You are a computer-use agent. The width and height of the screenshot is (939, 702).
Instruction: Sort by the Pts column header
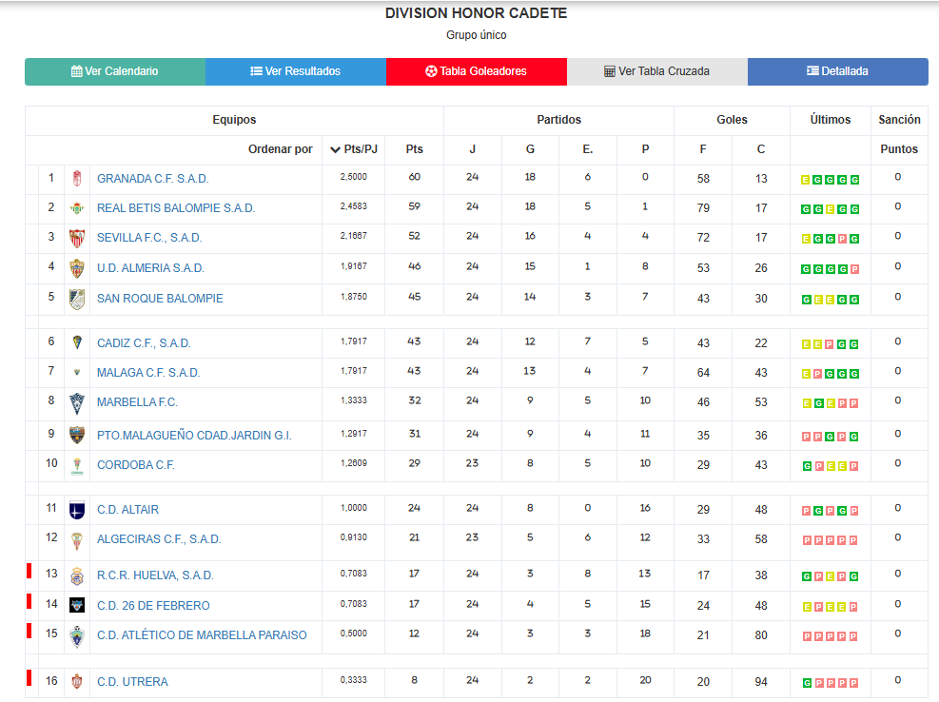click(415, 149)
